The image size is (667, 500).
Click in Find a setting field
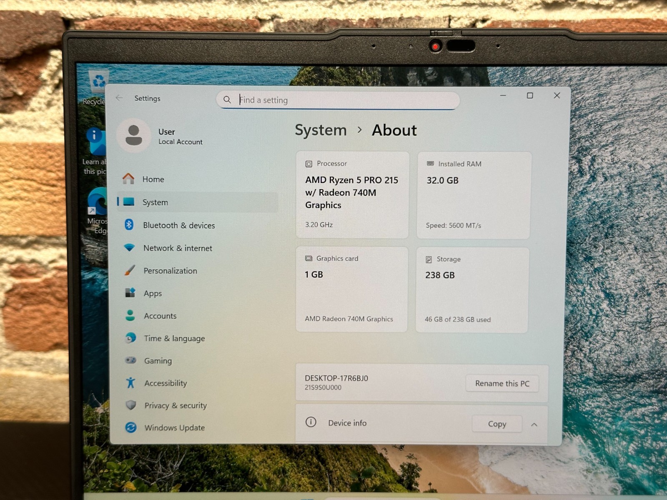pyautogui.click(x=338, y=100)
